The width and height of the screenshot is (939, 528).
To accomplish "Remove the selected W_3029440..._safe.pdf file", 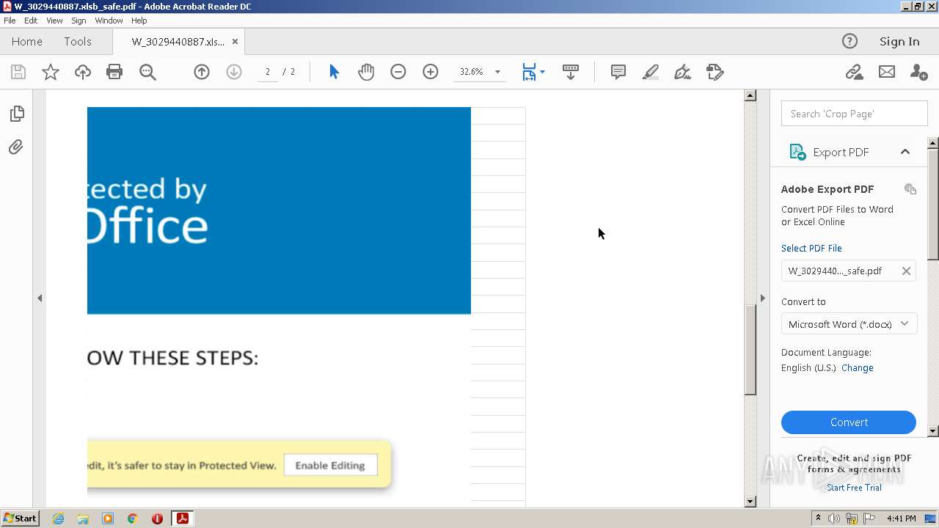I will [906, 271].
